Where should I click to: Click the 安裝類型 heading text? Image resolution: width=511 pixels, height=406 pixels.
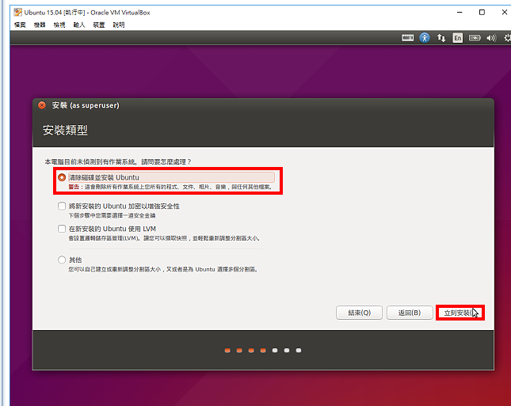pos(65,131)
